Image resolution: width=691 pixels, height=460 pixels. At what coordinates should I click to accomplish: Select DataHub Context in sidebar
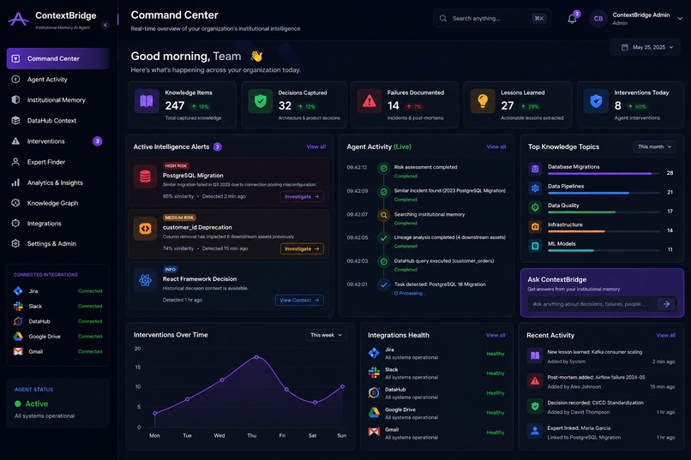[57, 121]
